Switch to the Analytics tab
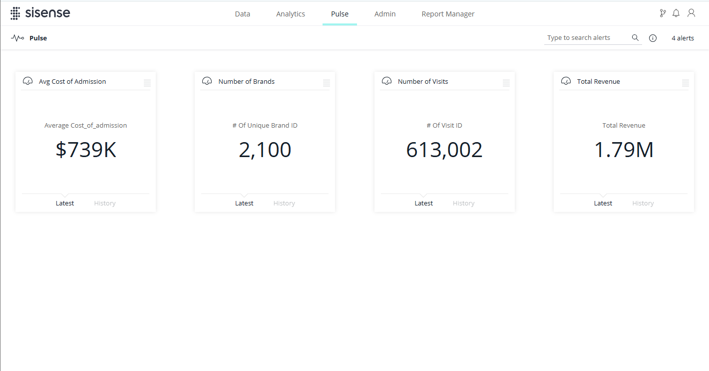 pyautogui.click(x=291, y=14)
